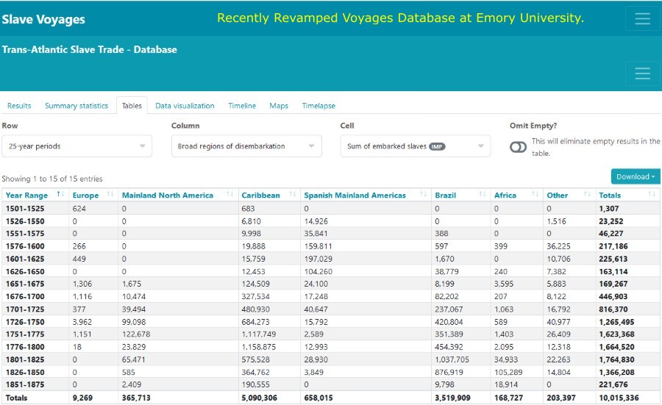Sort by Totals column sort icon
The height and width of the screenshot is (405, 662).
[x=652, y=195]
